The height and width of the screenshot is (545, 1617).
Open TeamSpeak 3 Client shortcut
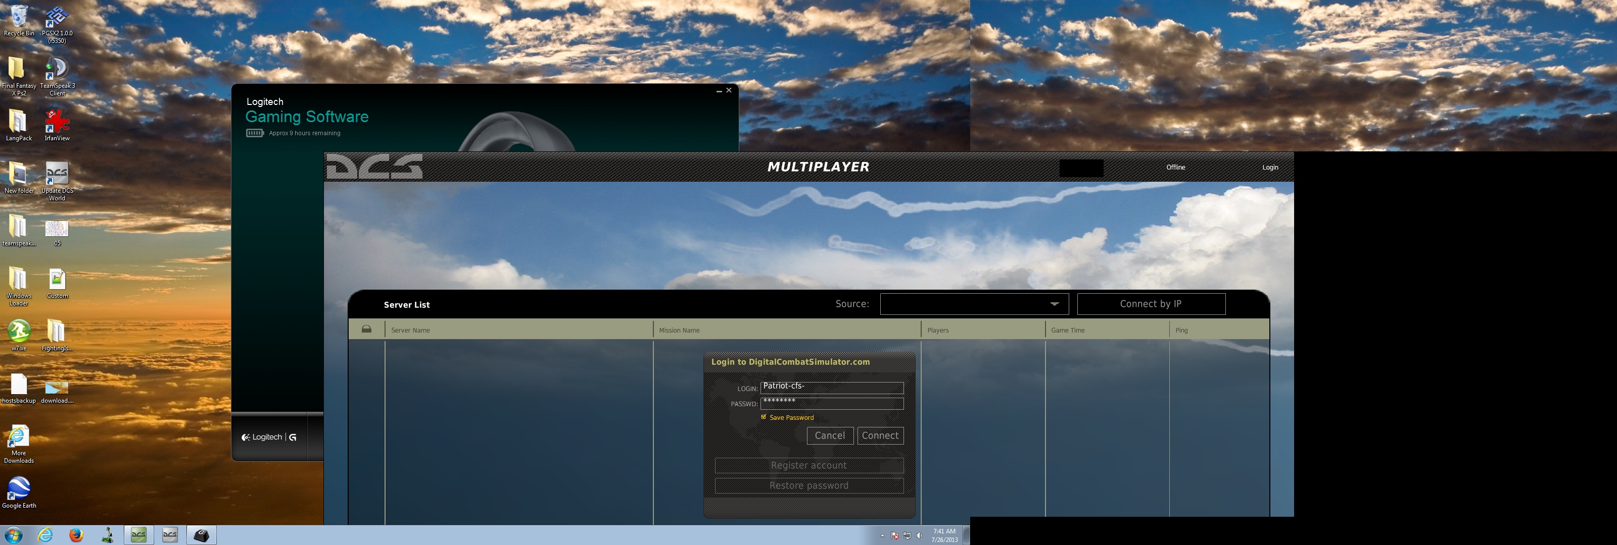pyautogui.click(x=57, y=77)
